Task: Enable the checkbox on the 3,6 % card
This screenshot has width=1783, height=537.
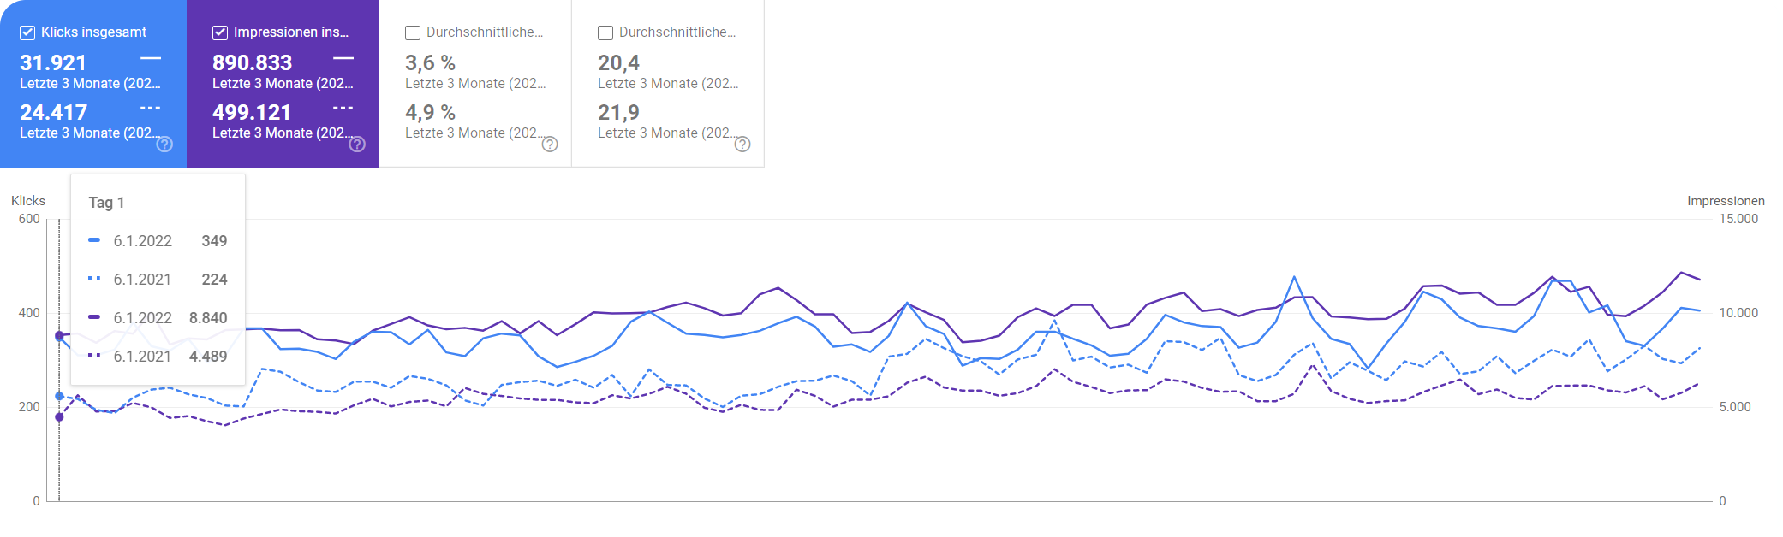Action: [413, 32]
